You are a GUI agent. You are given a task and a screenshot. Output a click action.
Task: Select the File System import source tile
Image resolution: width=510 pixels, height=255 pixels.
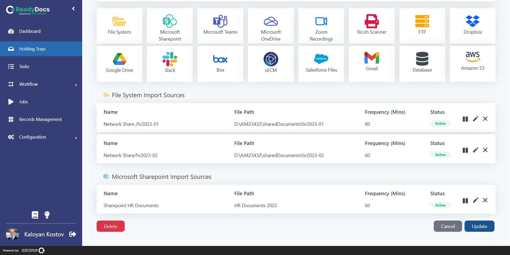(x=119, y=26)
